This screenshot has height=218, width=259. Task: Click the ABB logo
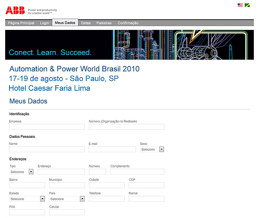(x=15, y=10)
